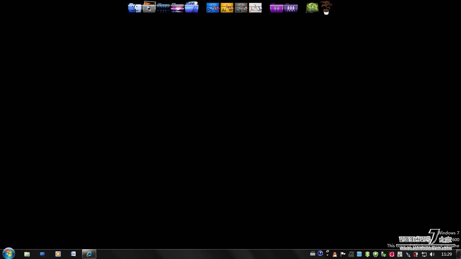461x259 pixels.
Task: Open Microsoft Word from the taskbar
Action: click(73, 254)
